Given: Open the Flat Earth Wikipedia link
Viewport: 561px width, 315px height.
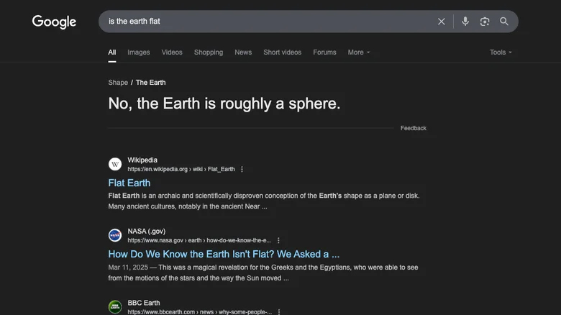Looking at the screenshot, I should coord(129,183).
